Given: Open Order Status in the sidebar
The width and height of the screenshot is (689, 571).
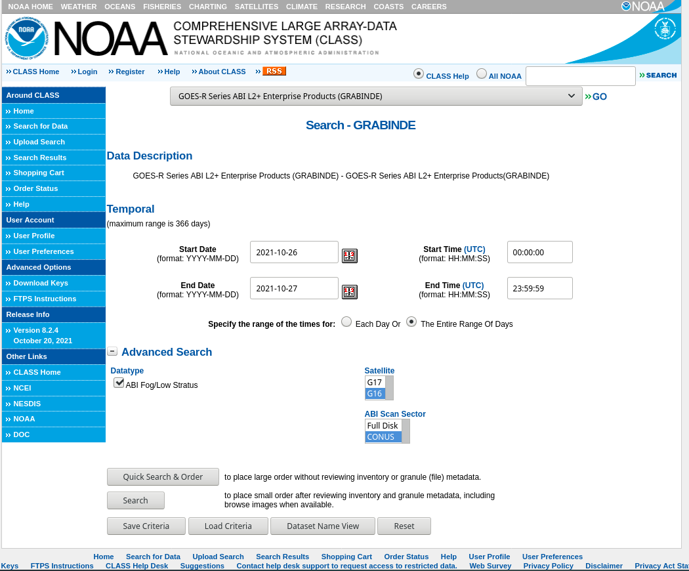Looking at the screenshot, I should point(35,188).
